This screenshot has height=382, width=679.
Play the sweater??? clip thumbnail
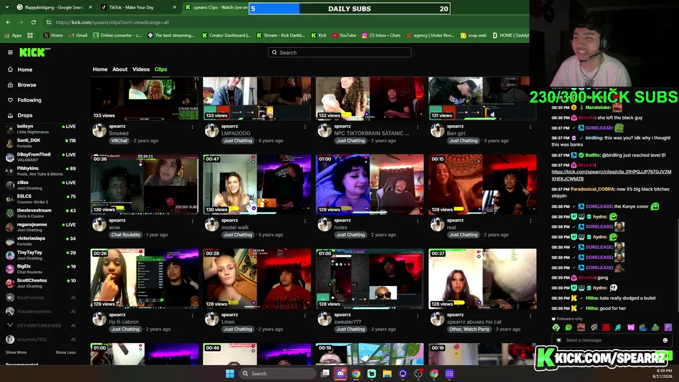pos(370,279)
